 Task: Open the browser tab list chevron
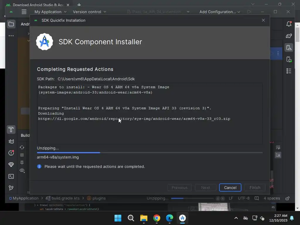coord(253,4)
